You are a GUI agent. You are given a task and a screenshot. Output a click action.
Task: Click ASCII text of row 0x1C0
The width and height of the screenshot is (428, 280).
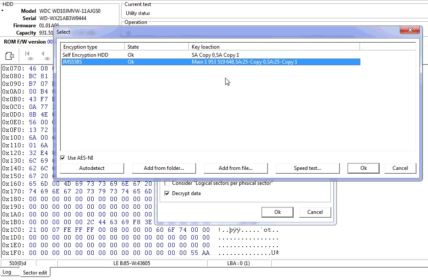click(x=248, y=230)
